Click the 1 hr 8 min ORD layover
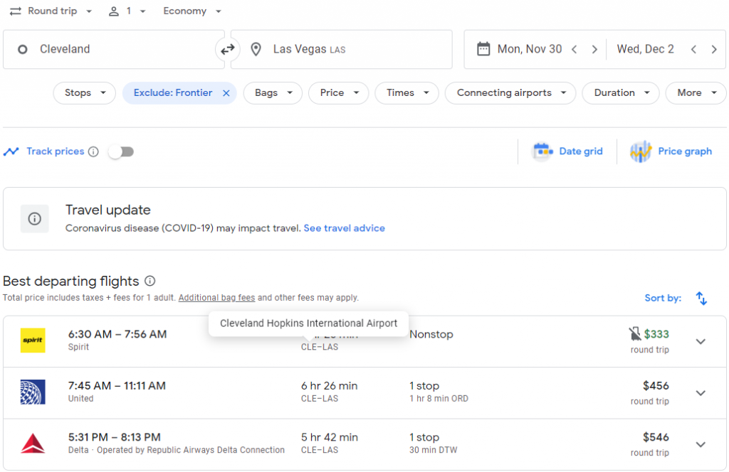This screenshot has width=729, height=472. pos(439,399)
